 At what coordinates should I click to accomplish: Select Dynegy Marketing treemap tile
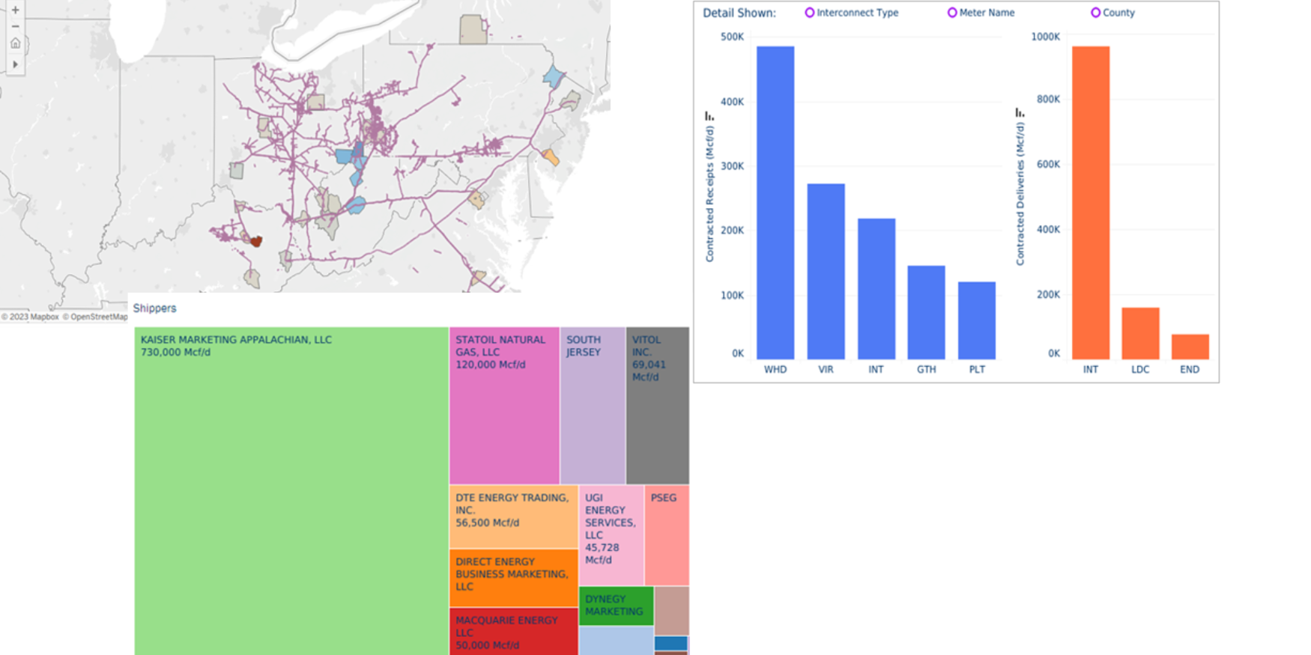point(616,606)
